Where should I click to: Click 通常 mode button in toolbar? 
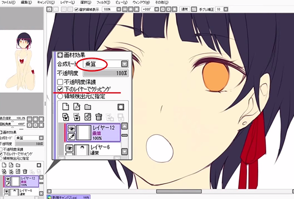coord(185,9)
